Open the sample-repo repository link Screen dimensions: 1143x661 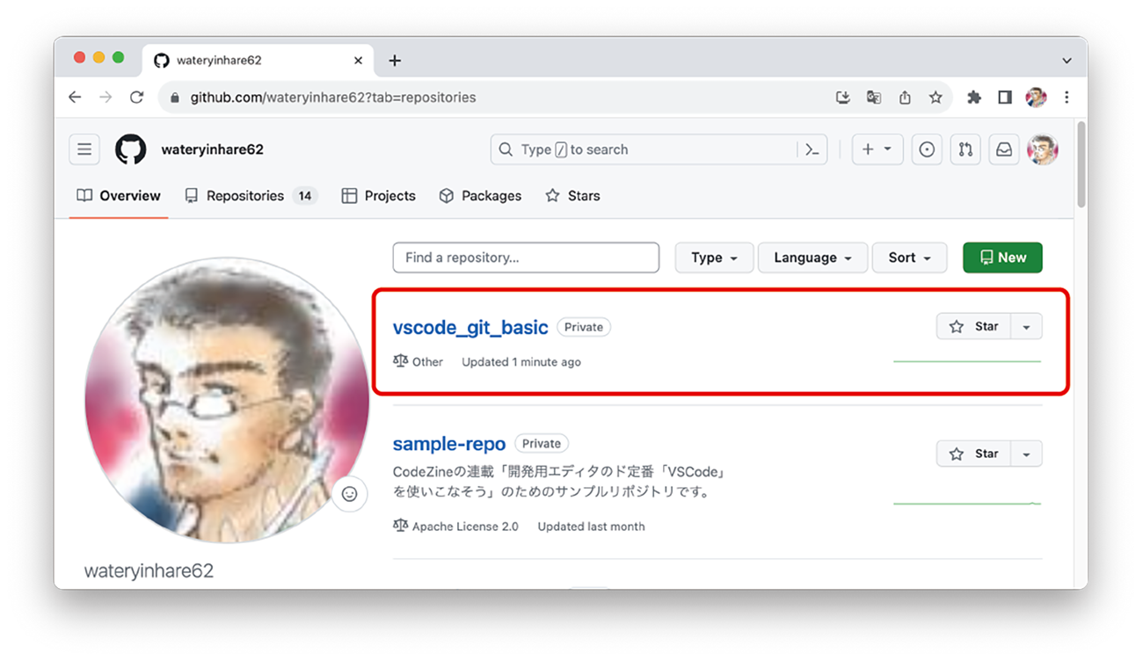pyautogui.click(x=449, y=444)
